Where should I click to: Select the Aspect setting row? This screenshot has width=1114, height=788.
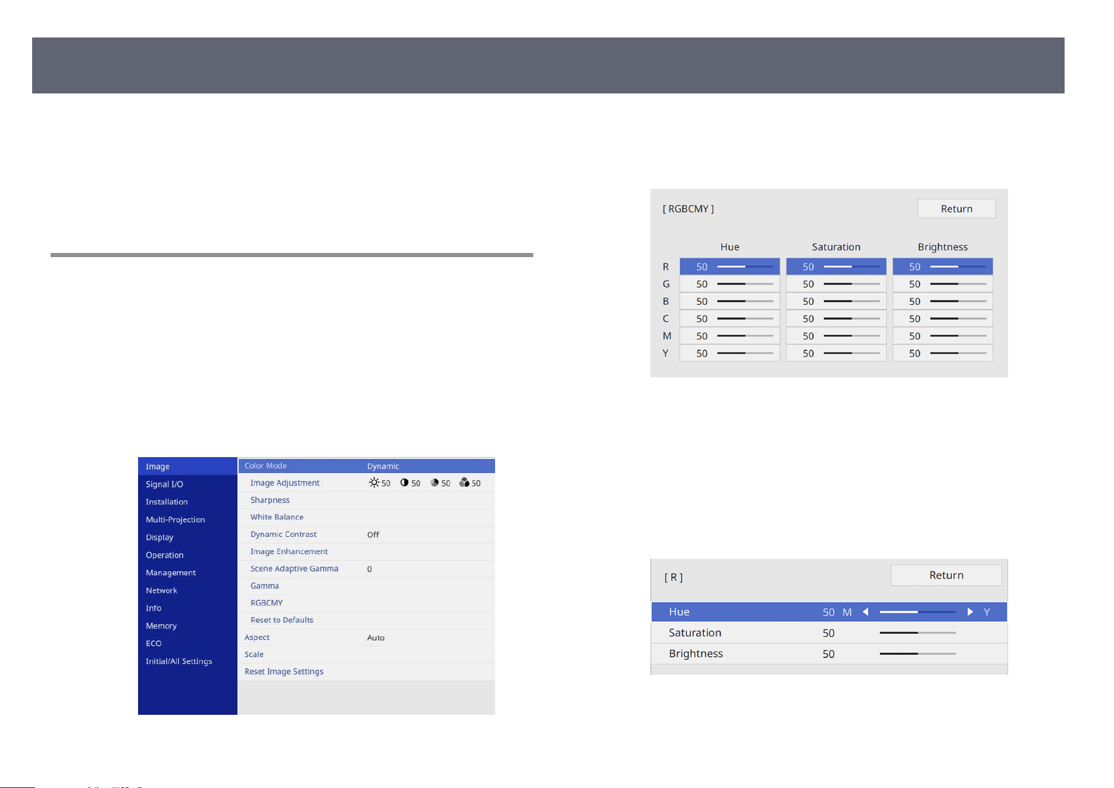click(x=367, y=637)
